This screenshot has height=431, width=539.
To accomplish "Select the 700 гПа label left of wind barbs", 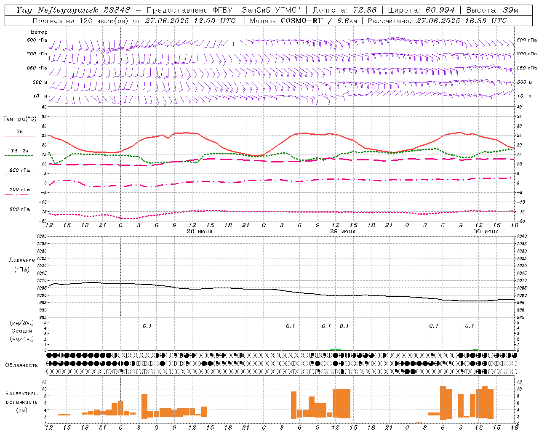I will point(37,54).
